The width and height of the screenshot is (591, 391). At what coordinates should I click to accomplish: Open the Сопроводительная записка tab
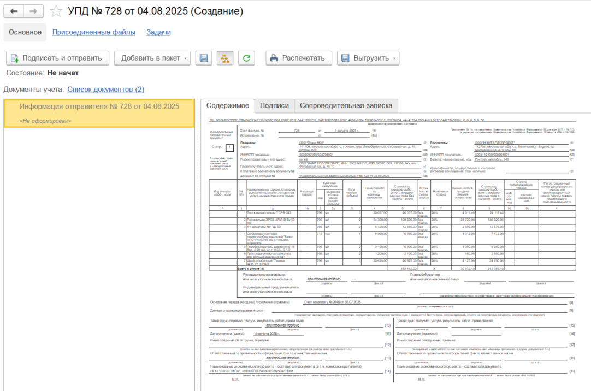tap(346, 106)
